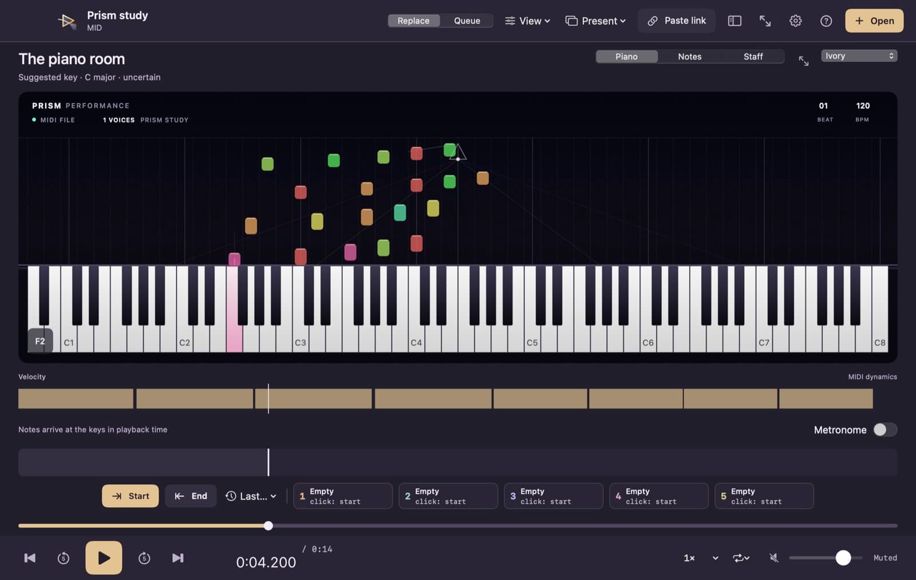Click the loop region timeline bar
This screenshot has height=580, width=916.
coord(458,462)
